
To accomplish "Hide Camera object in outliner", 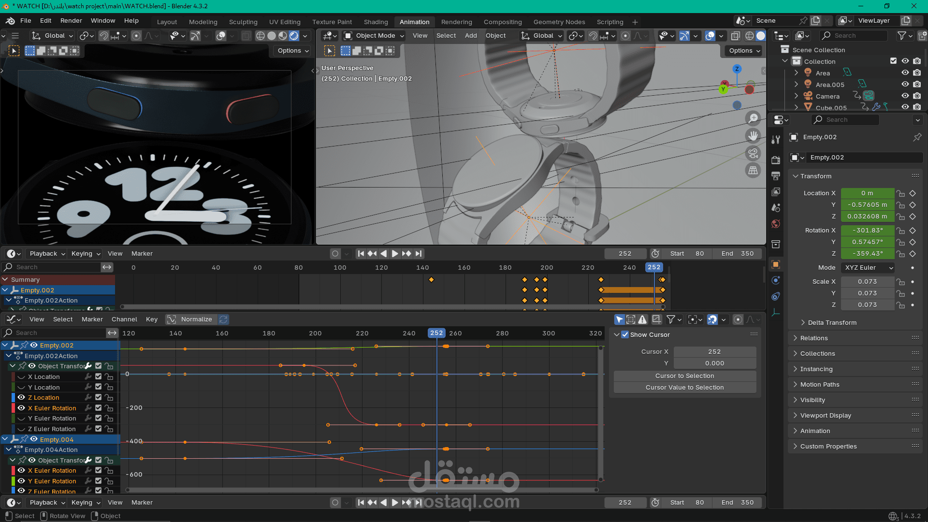I will pos(905,96).
